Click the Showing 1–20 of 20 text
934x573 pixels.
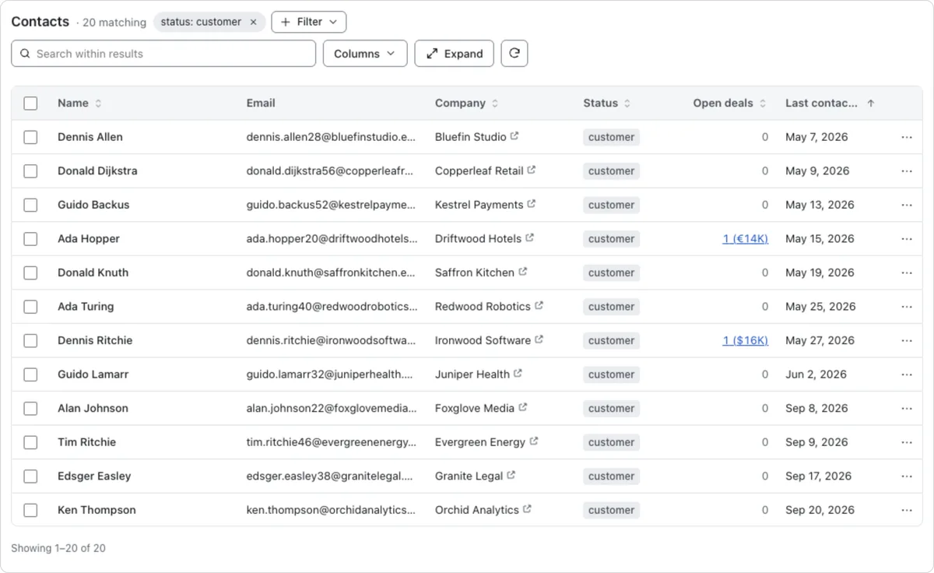58,548
